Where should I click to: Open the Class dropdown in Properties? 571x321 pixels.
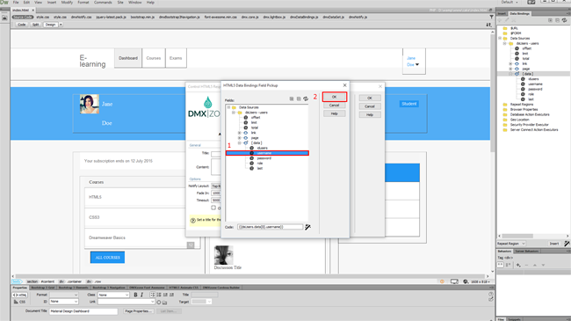113,295
